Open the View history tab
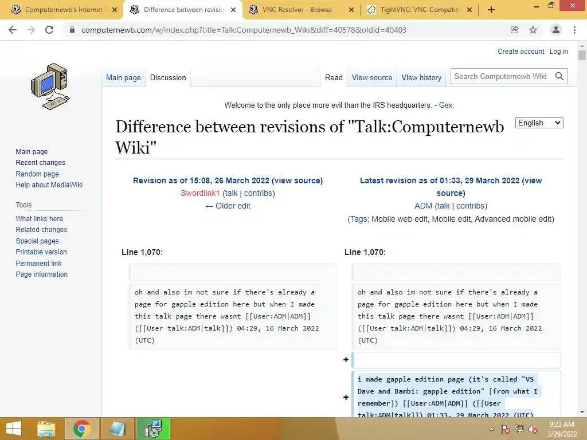 tap(421, 77)
